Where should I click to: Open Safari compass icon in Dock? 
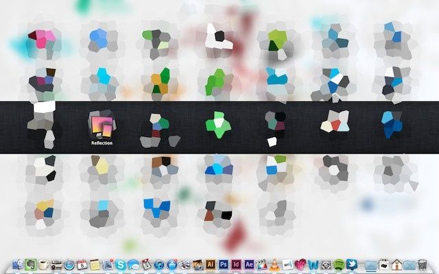69,264
